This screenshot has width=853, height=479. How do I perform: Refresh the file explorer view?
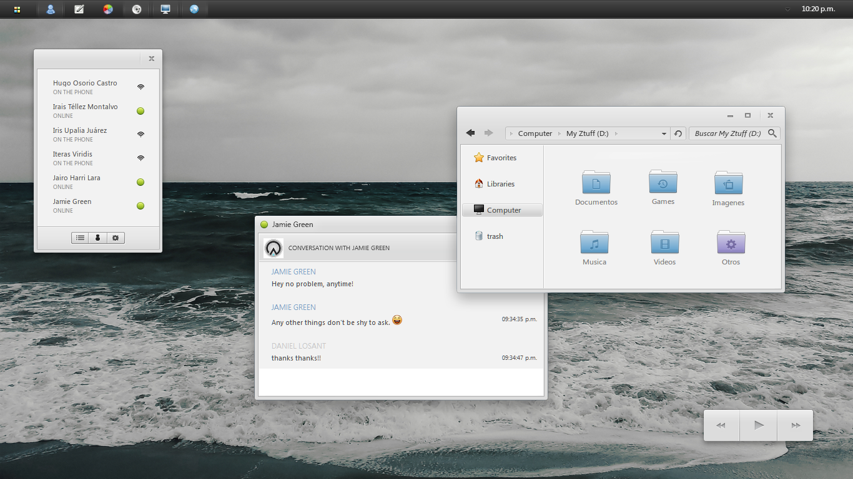(x=678, y=133)
